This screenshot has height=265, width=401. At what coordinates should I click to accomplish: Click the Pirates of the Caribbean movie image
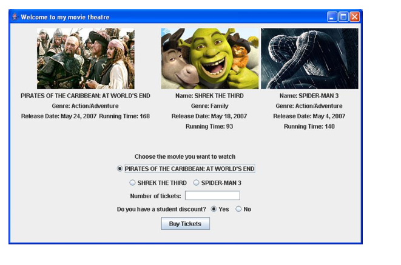coord(86,59)
